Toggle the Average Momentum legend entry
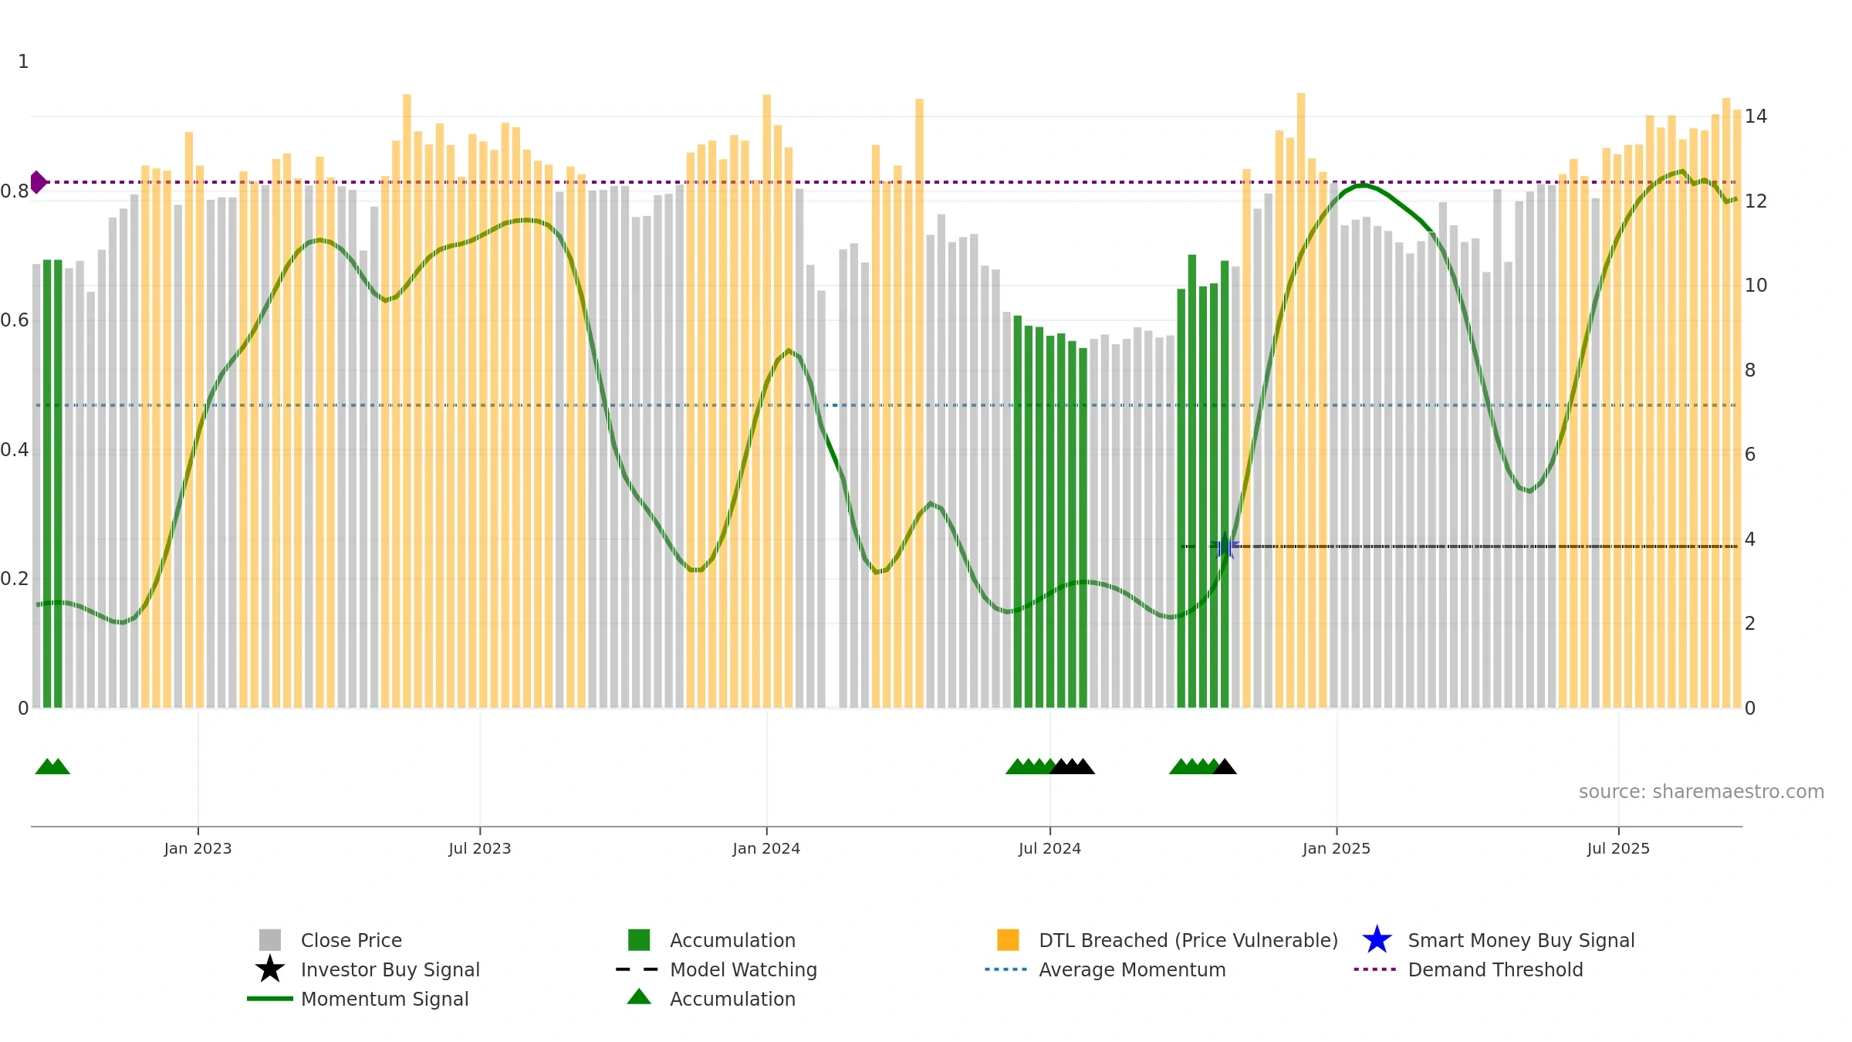The height and width of the screenshot is (1042, 1852). point(1132,969)
